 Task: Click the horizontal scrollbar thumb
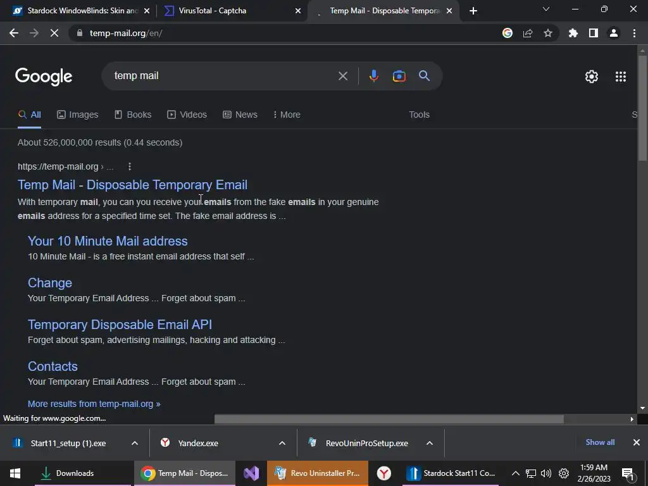point(389,419)
